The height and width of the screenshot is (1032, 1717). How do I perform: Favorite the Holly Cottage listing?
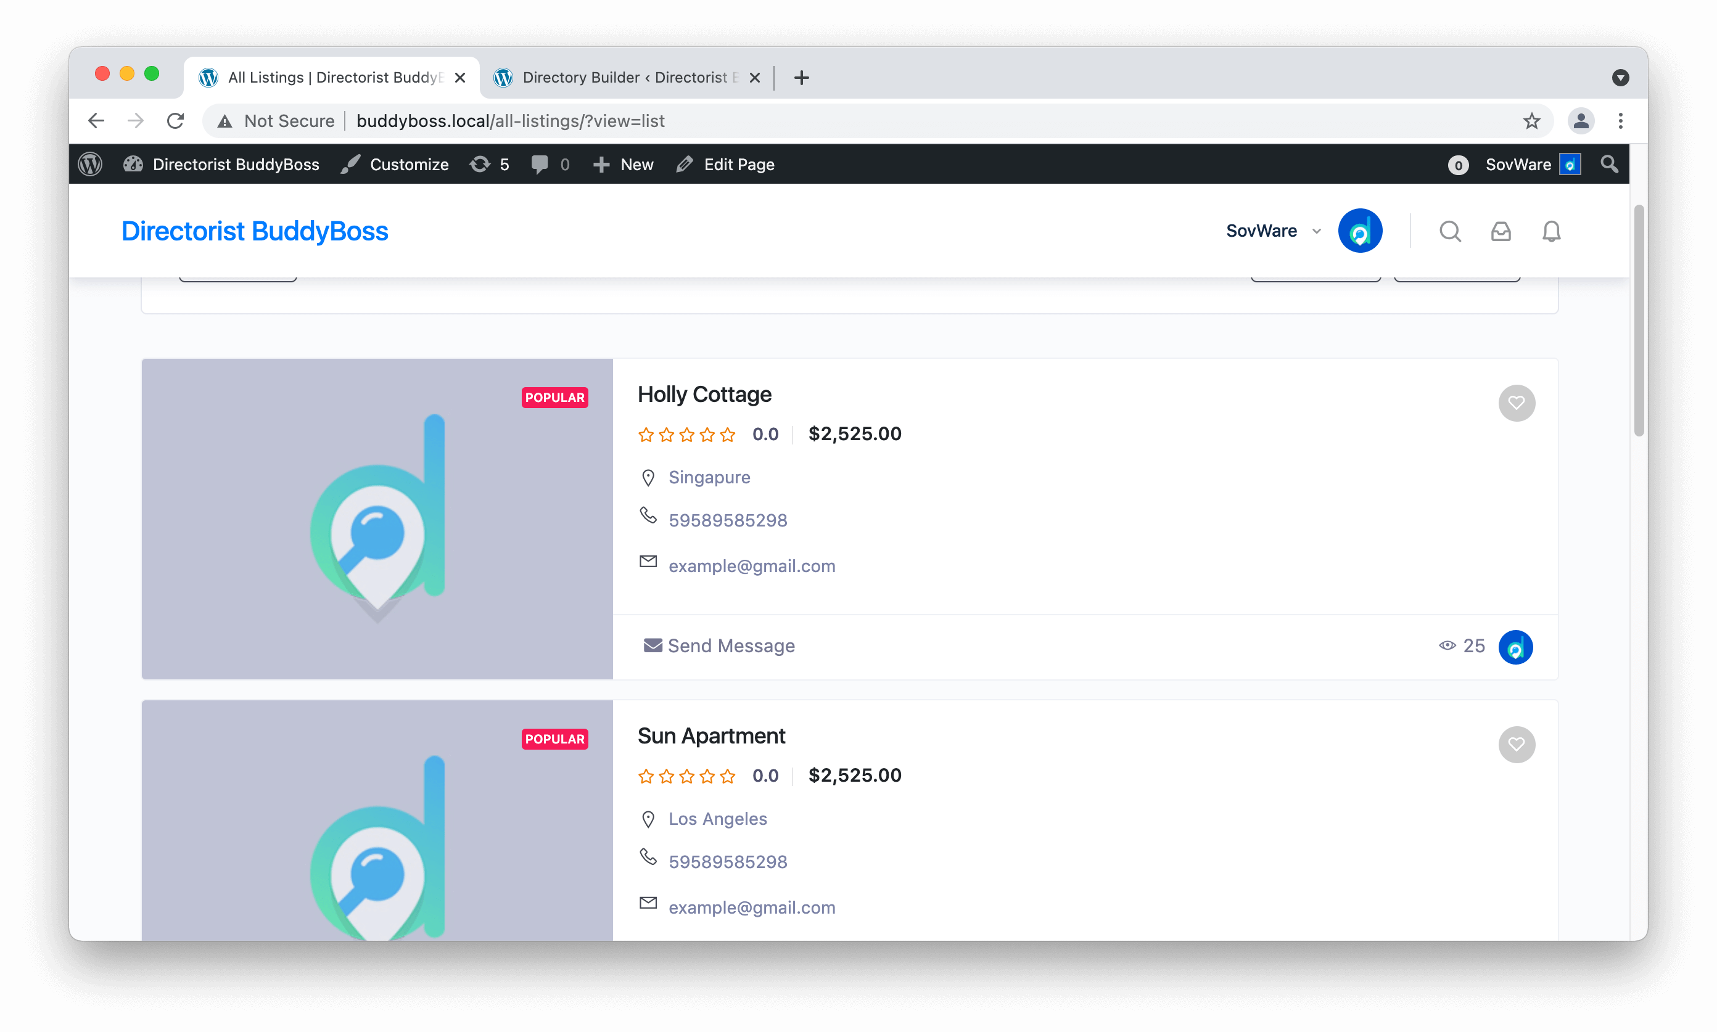point(1516,403)
